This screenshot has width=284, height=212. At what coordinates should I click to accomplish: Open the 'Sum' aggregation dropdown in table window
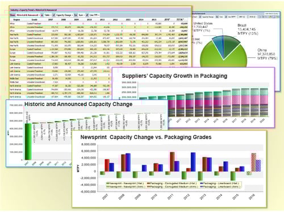coord(81,15)
